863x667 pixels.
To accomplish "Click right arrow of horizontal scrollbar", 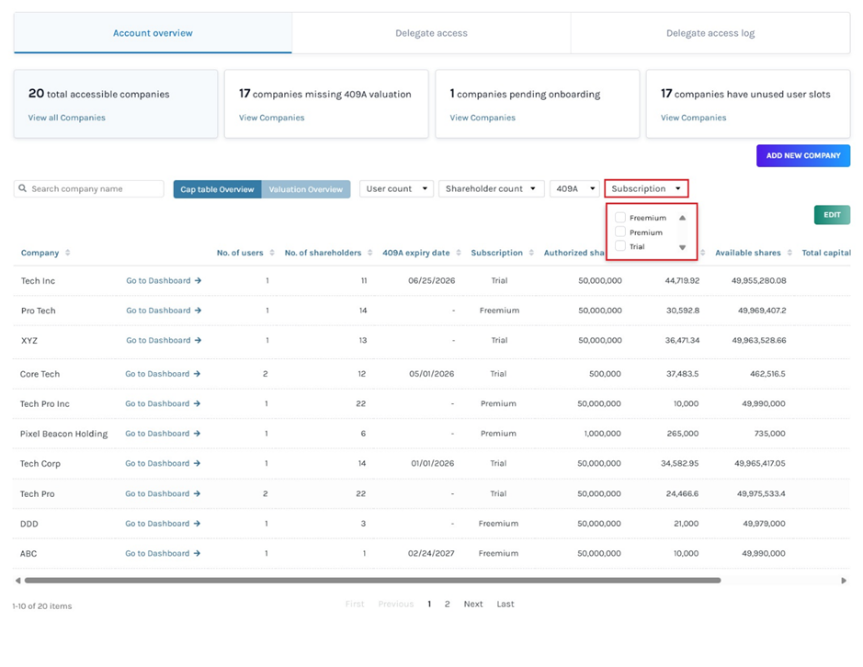I will pyautogui.click(x=844, y=581).
